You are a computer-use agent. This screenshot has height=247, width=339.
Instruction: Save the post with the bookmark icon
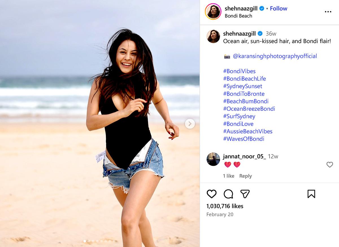(311, 194)
